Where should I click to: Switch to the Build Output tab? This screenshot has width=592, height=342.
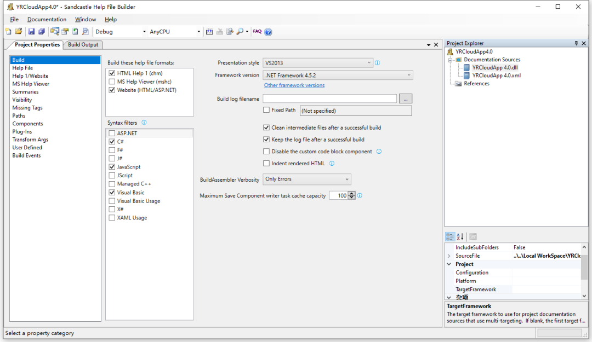[x=83, y=44]
